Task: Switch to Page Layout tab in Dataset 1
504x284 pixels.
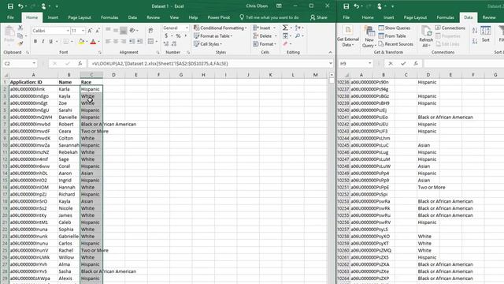Action: (80, 17)
